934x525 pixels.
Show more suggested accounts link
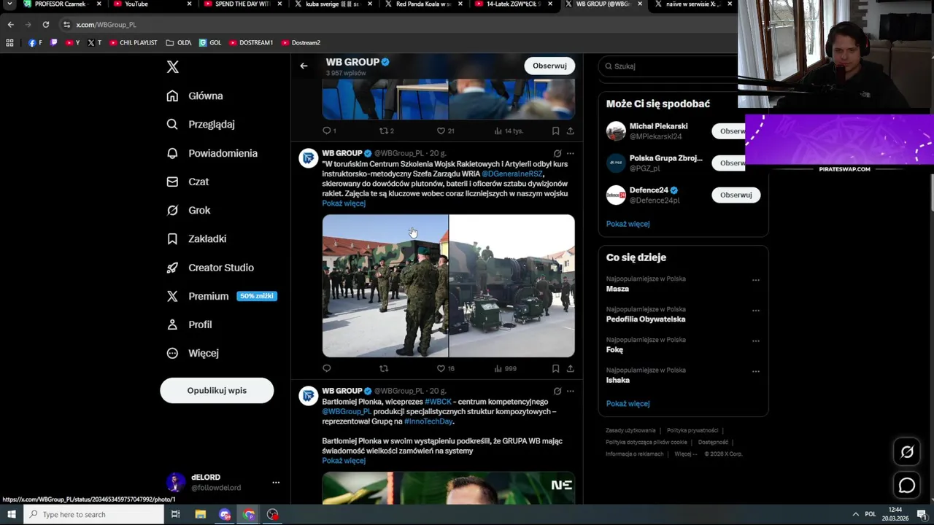tap(628, 224)
